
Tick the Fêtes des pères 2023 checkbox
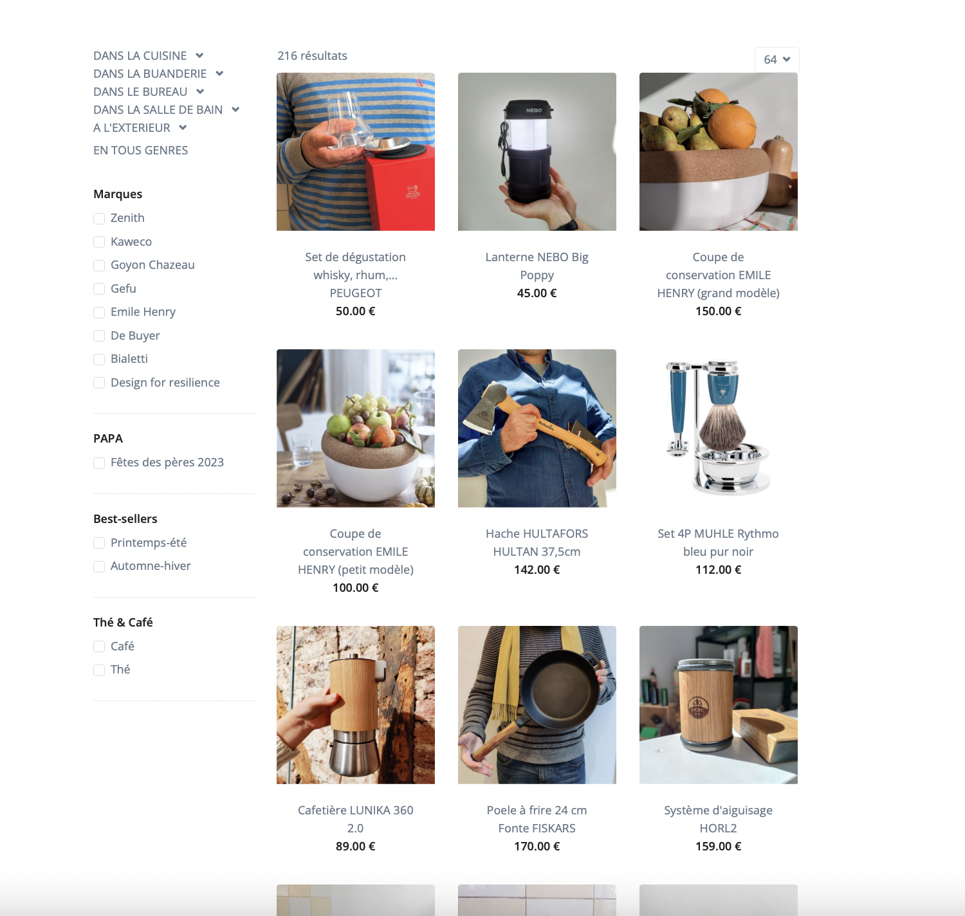(99, 463)
